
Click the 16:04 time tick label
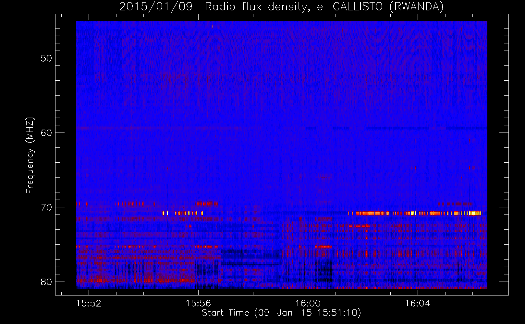coord(418,304)
